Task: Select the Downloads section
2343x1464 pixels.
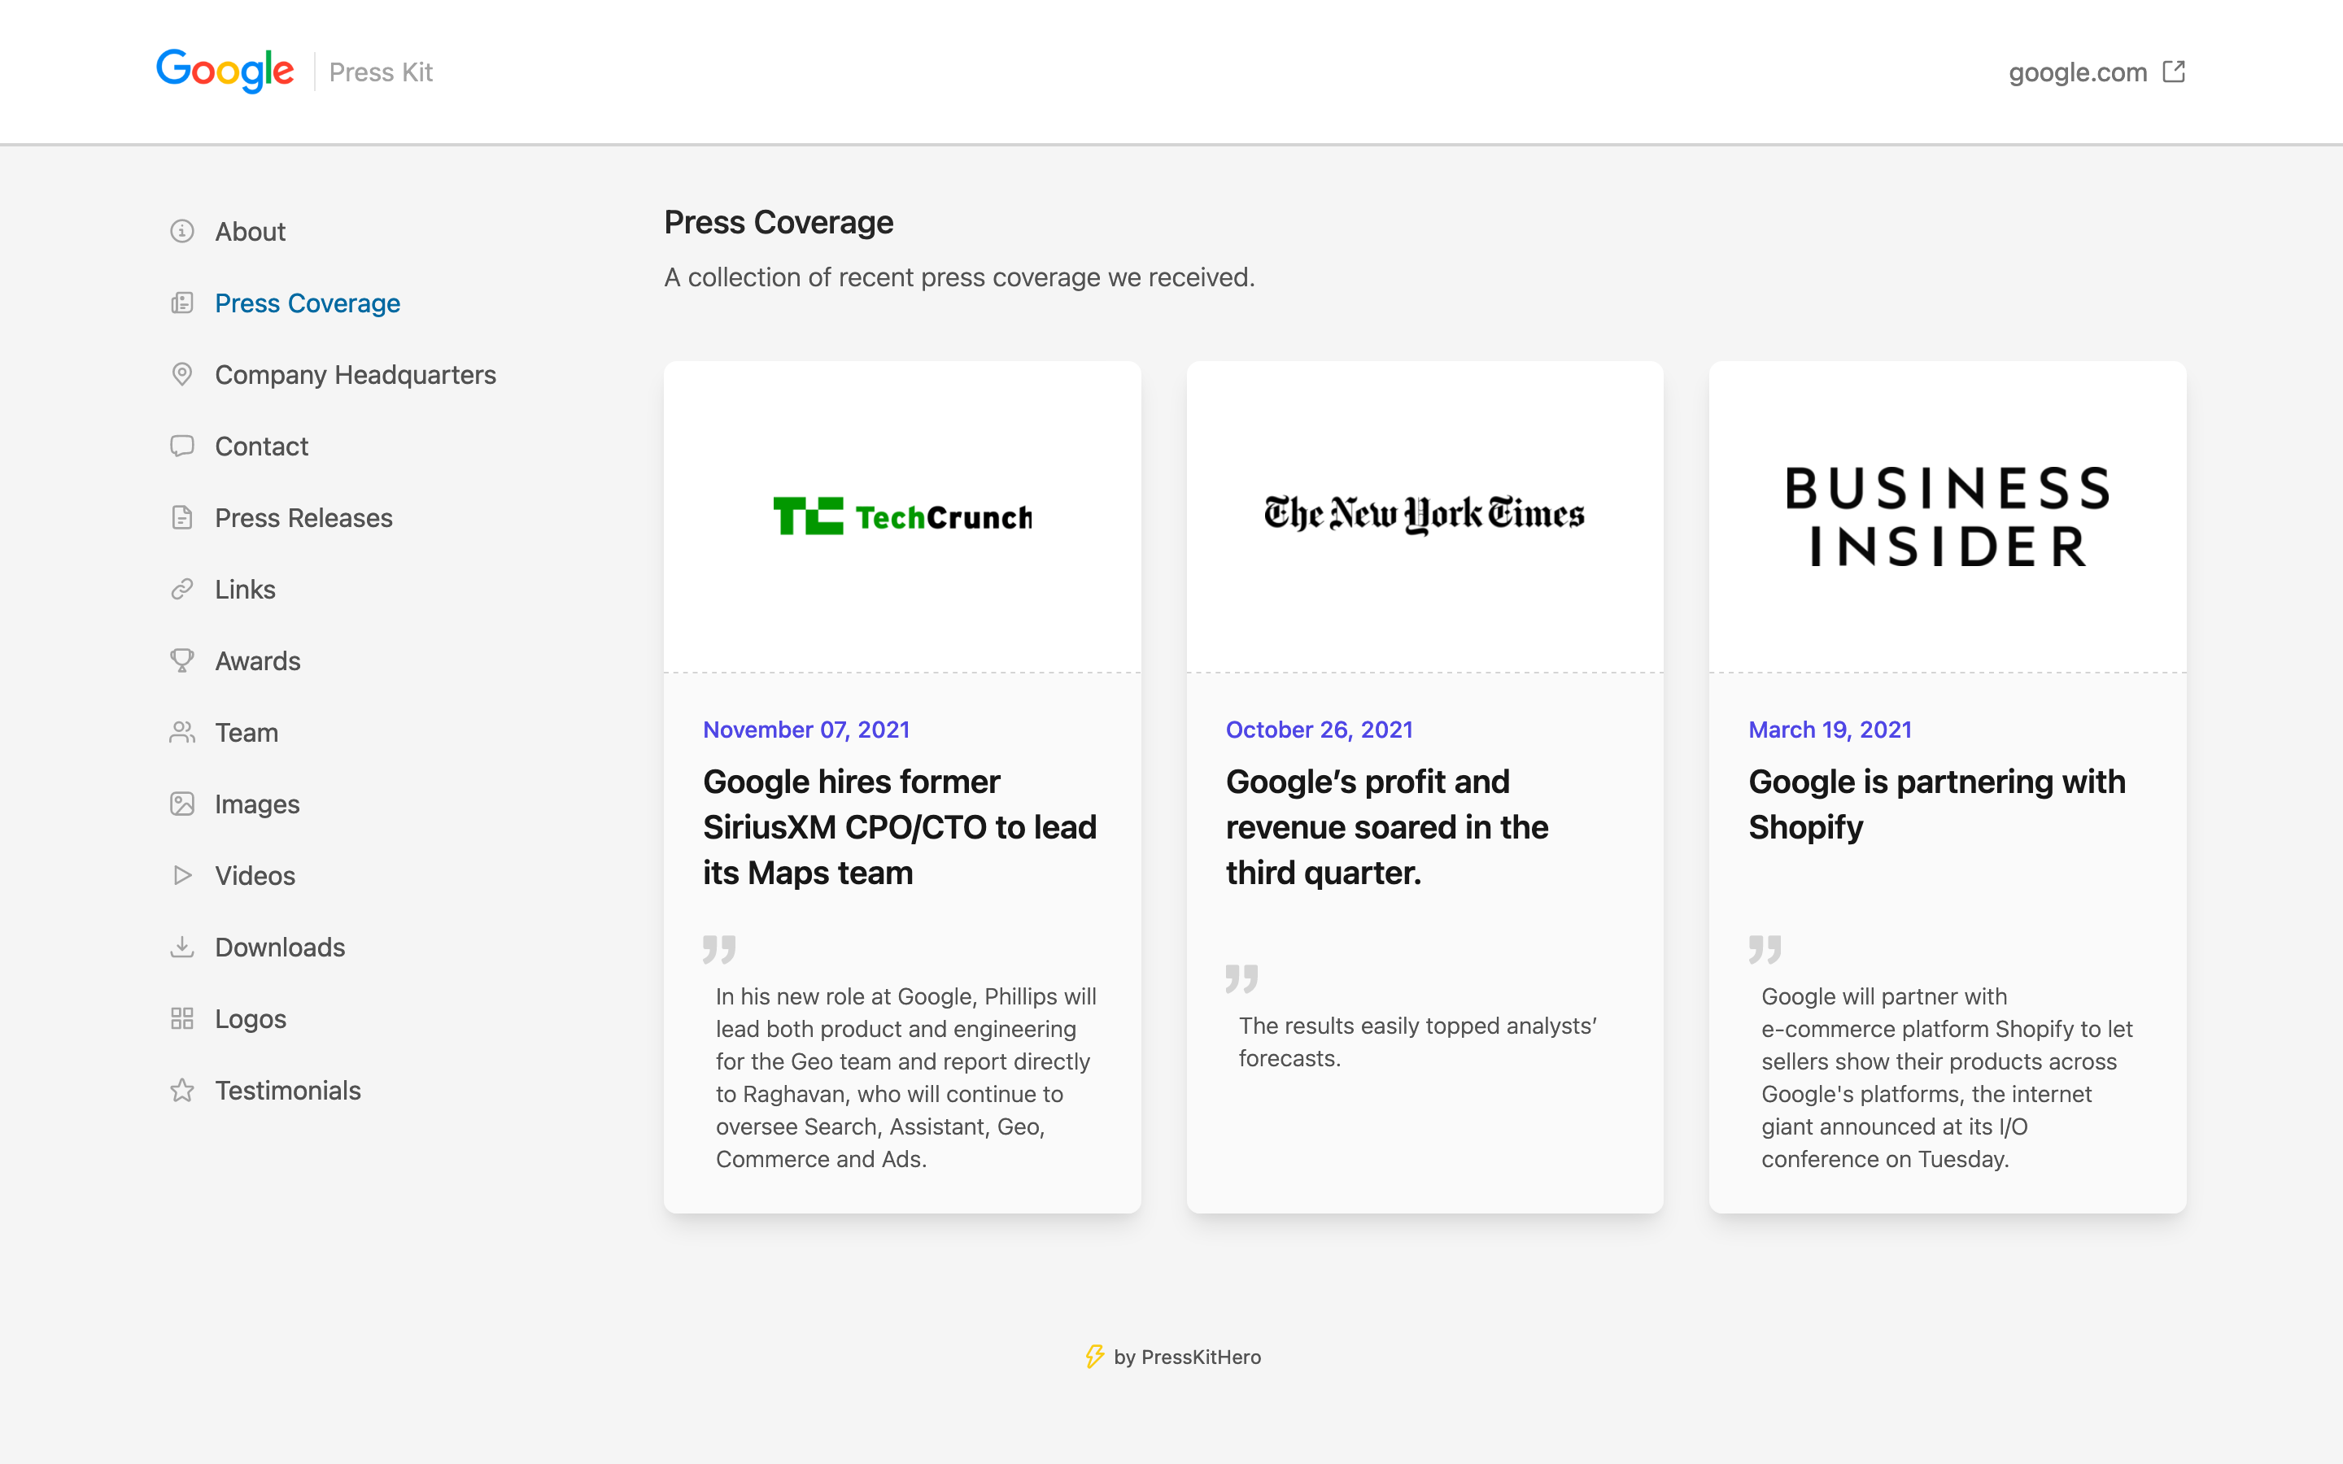Action: point(280,946)
